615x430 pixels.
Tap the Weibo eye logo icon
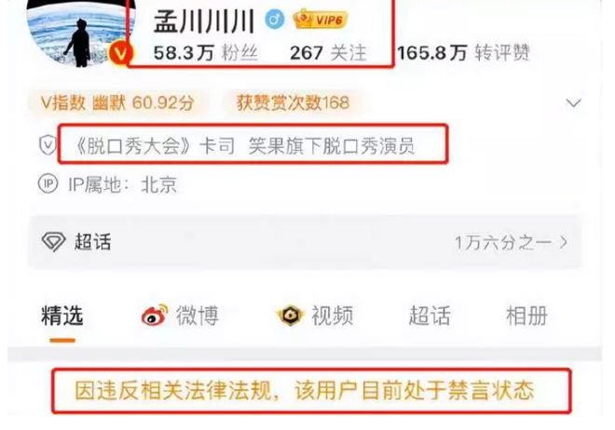[x=155, y=315]
